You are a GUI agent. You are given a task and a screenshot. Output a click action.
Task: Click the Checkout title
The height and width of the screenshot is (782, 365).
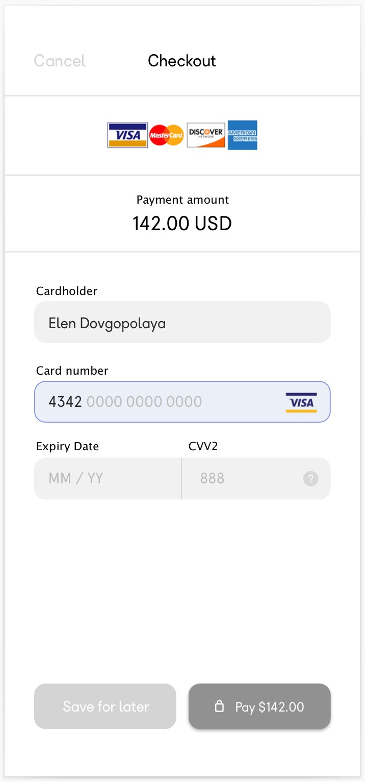pyautogui.click(x=182, y=61)
